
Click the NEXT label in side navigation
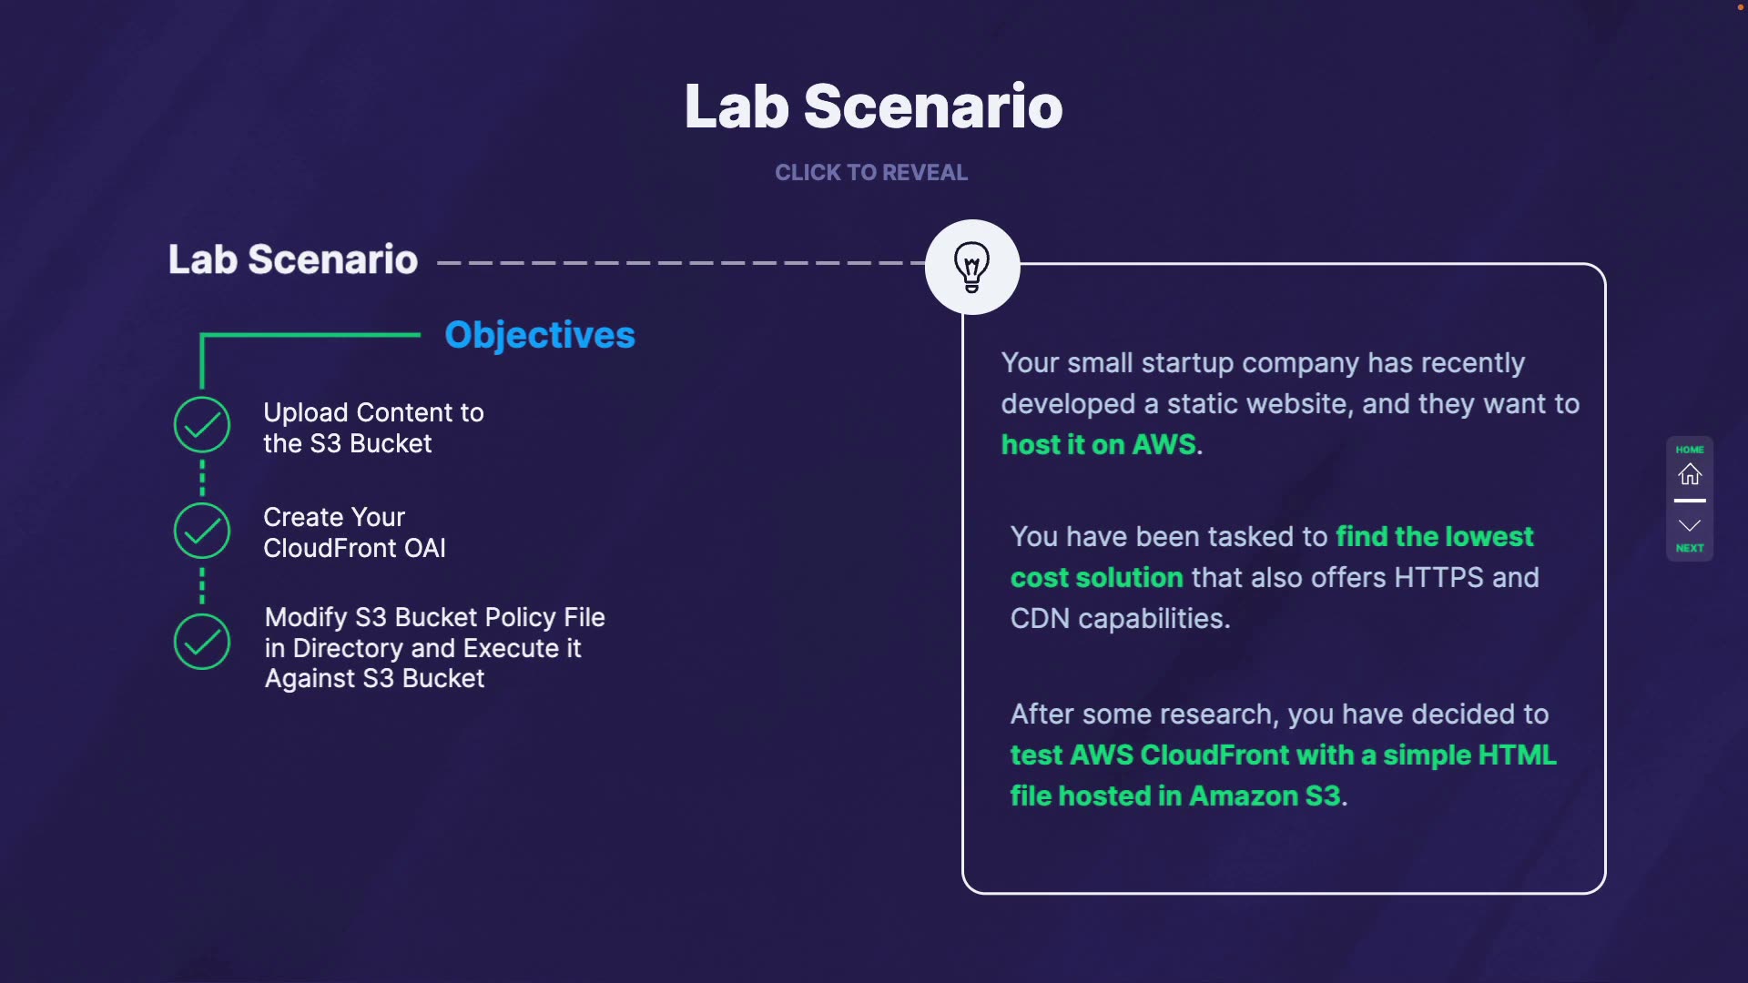click(1690, 548)
